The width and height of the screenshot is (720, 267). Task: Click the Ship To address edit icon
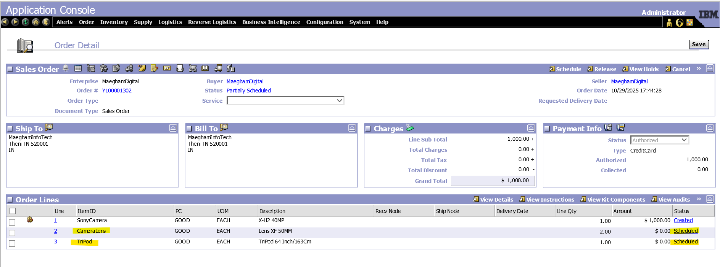coord(49,127)
